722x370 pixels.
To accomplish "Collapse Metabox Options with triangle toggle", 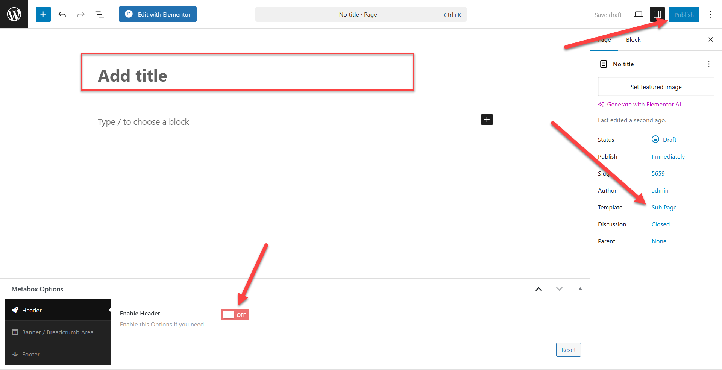I will [x=580, y=289].
